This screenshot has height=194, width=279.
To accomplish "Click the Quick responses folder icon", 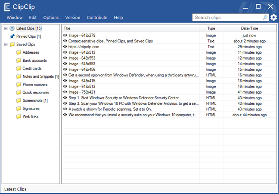I will 19,92.
